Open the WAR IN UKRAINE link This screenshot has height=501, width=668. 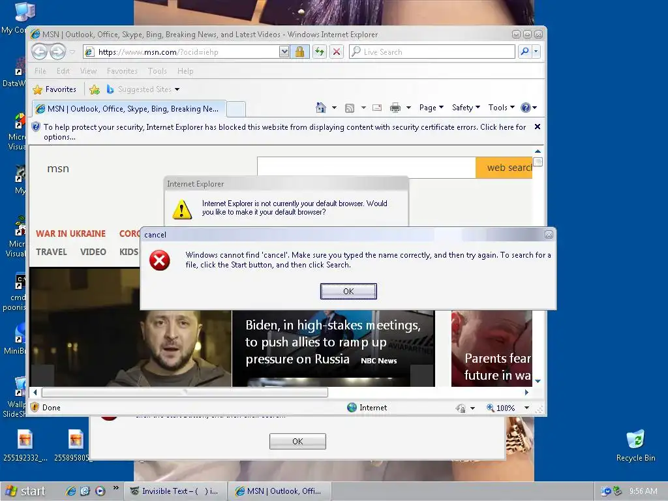(70, 234)
